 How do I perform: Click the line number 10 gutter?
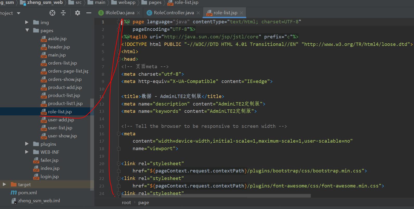click(x=102, y=89)
